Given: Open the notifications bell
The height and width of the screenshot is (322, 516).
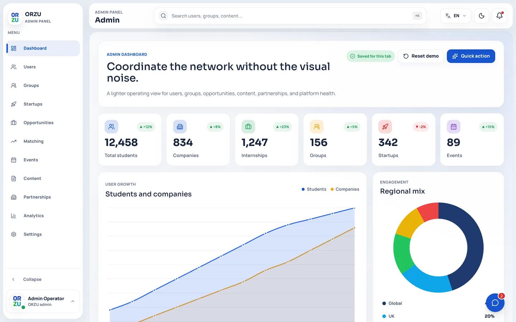Looking at the screenshot, I should 500,16.
